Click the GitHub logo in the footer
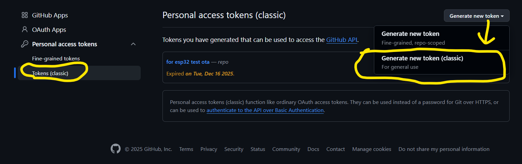 coord(116,149)
